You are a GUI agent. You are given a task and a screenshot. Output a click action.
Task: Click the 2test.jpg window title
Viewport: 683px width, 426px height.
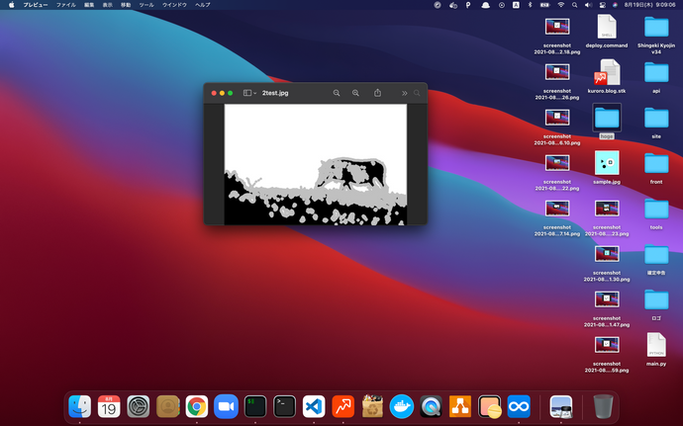coord(275,93)
